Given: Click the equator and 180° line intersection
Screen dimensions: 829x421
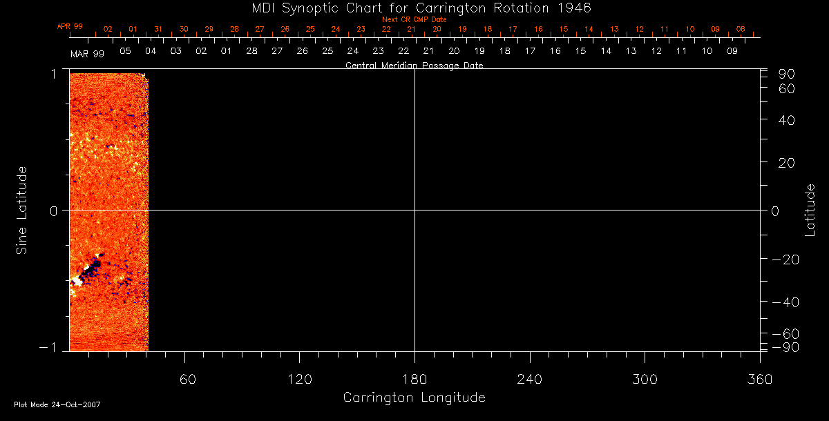Looking at the screenshot, I should click(x=414, y=210).
